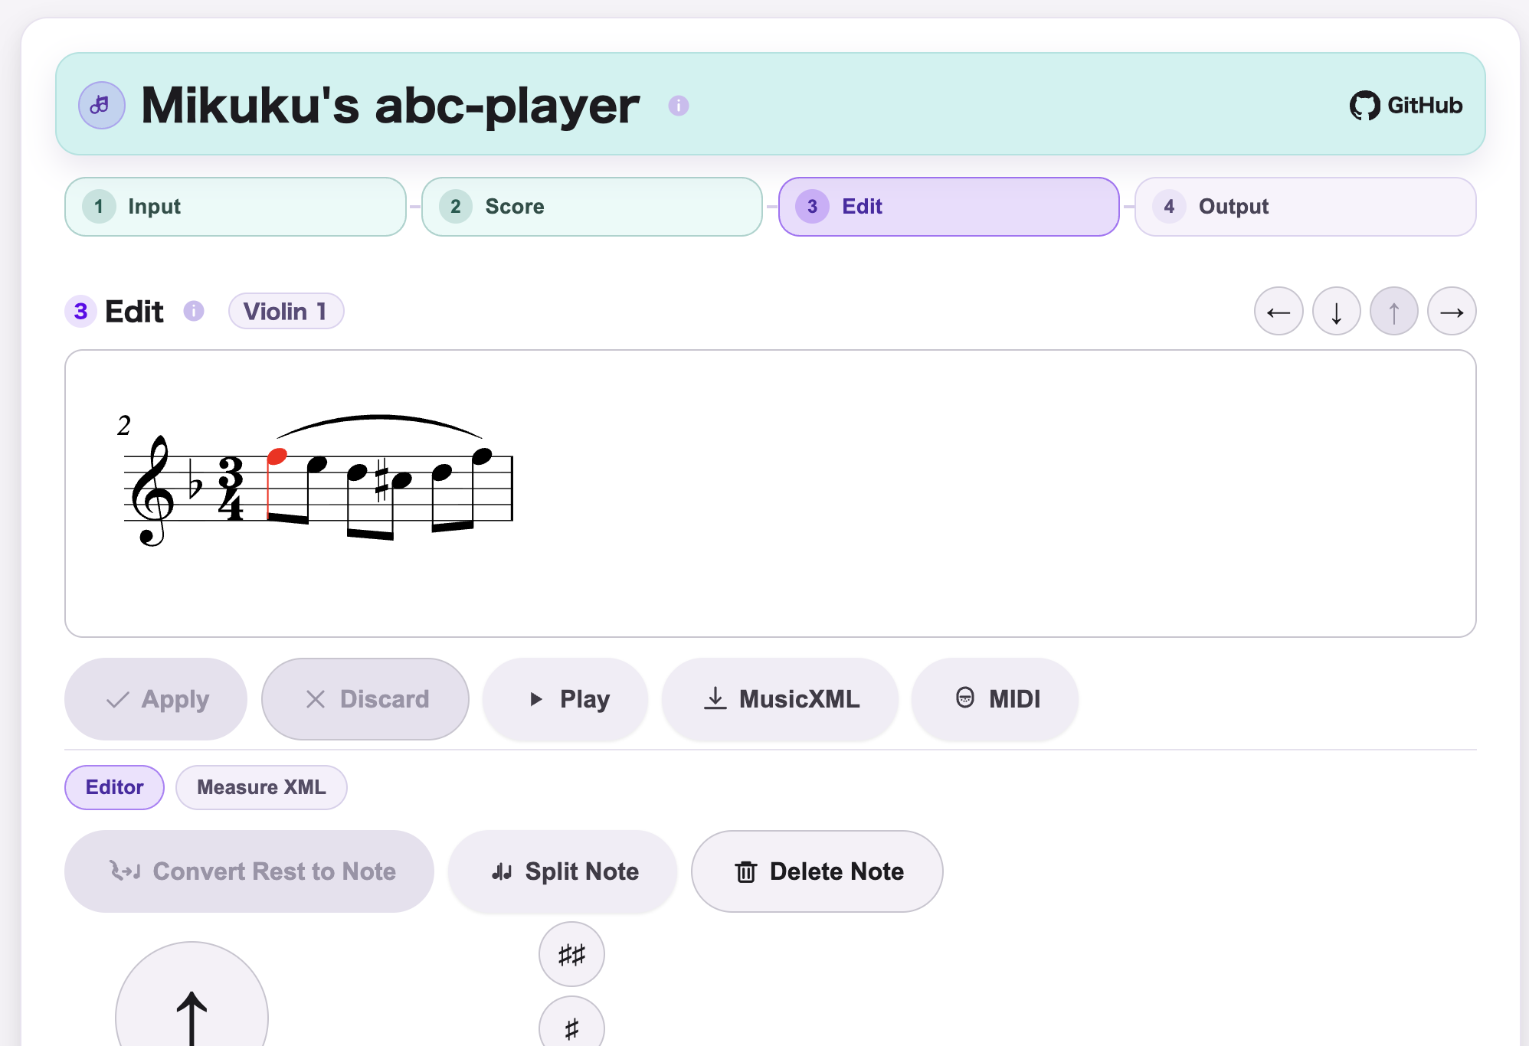The width and height of the screenshot is (1529, 1046).
Task: Select the left arrow navigation icon
Action: pyautogui.click(x=1278, y=311)
